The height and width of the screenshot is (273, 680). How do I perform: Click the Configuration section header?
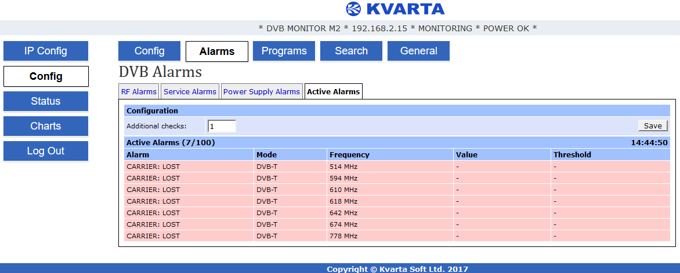point(397,110)
